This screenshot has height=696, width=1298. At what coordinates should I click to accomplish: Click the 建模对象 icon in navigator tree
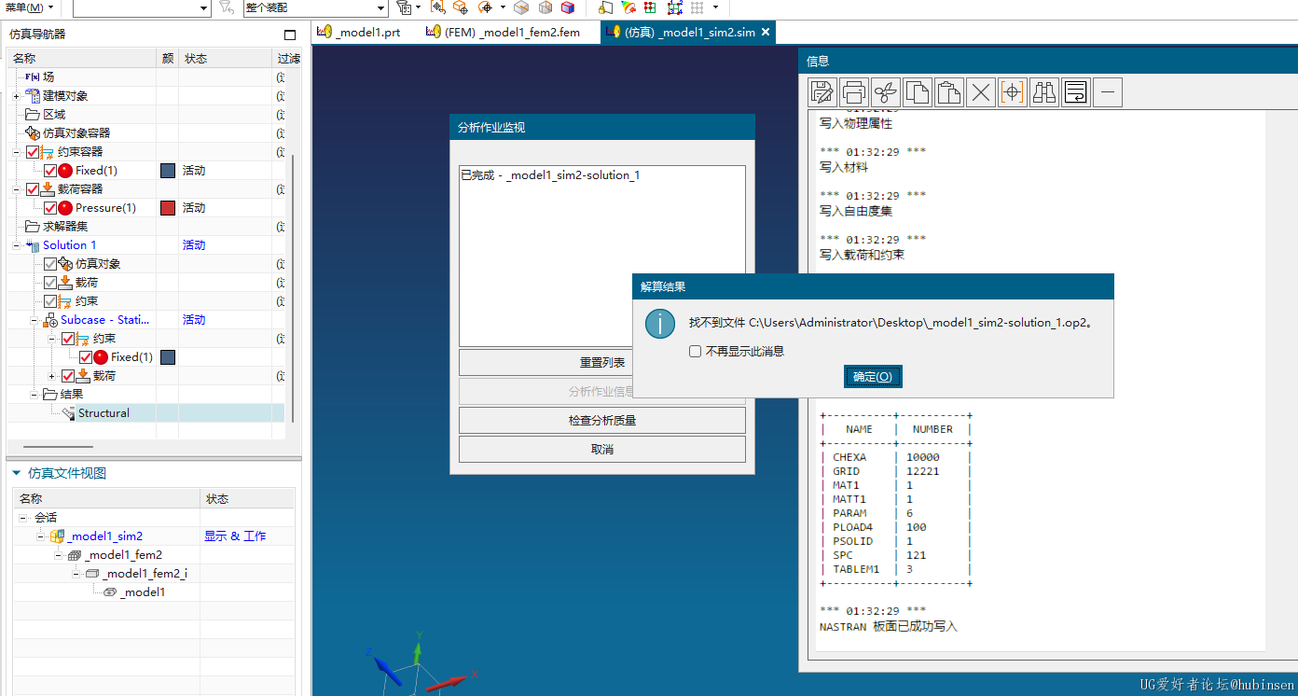[x=33, y=96]
